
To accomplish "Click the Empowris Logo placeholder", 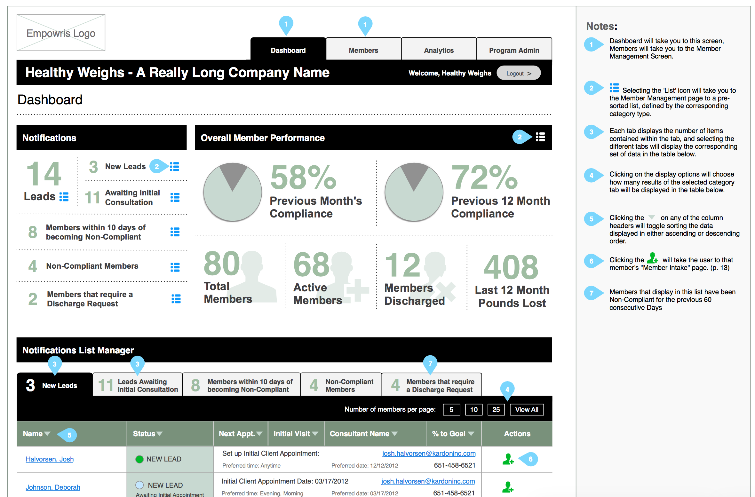I will tap(61, 33).
